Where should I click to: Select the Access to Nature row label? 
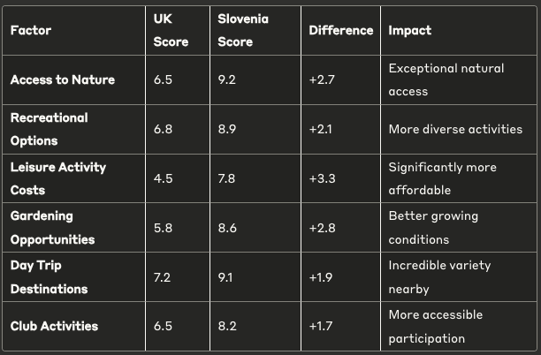pos(62,79)
